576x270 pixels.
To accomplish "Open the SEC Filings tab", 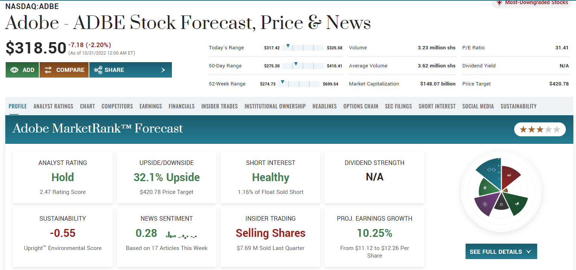I will tap(398, 106).
